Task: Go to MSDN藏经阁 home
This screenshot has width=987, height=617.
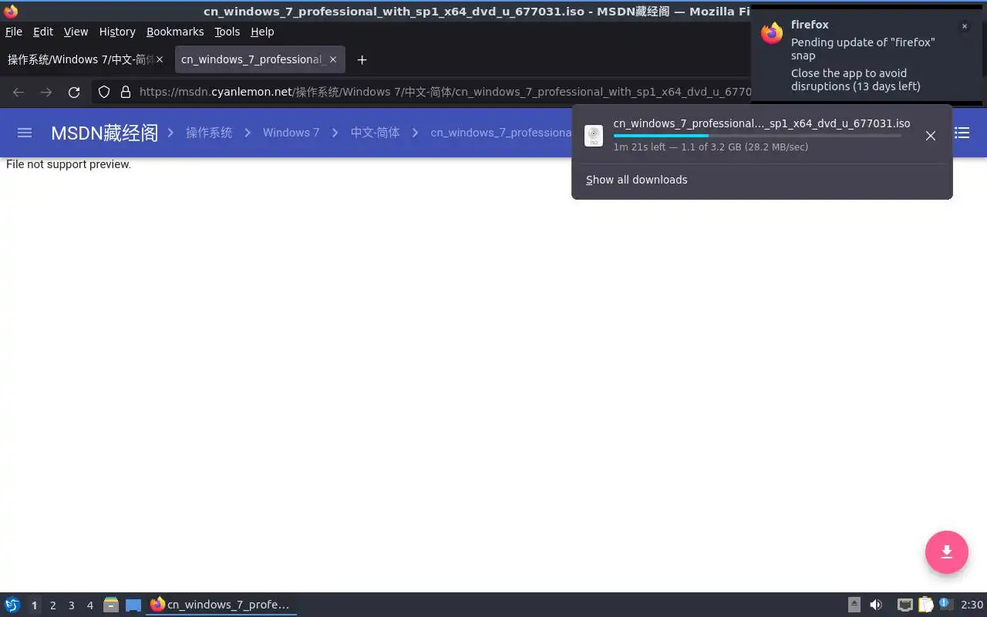Action: click(104, 133)
